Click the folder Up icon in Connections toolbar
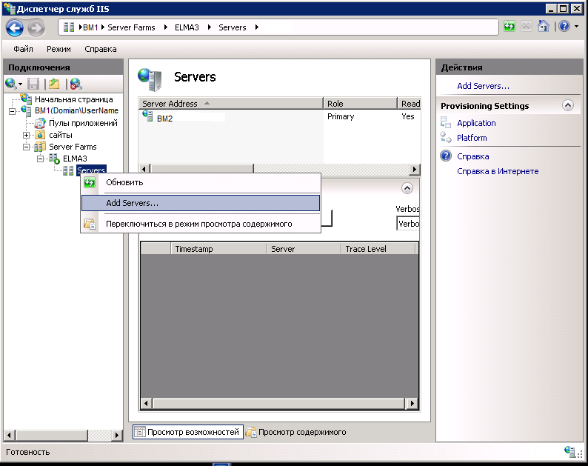588x466 pixels. coord(54,84)
